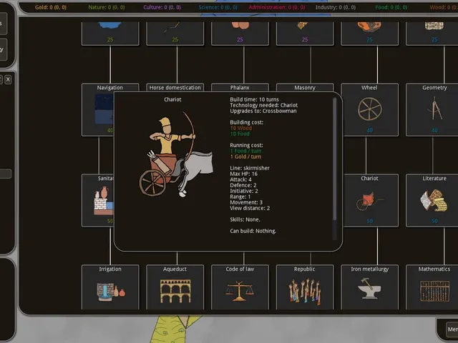Click the 'Line: skirmisher' stat

pyautogui.click(x=250, y=168)
